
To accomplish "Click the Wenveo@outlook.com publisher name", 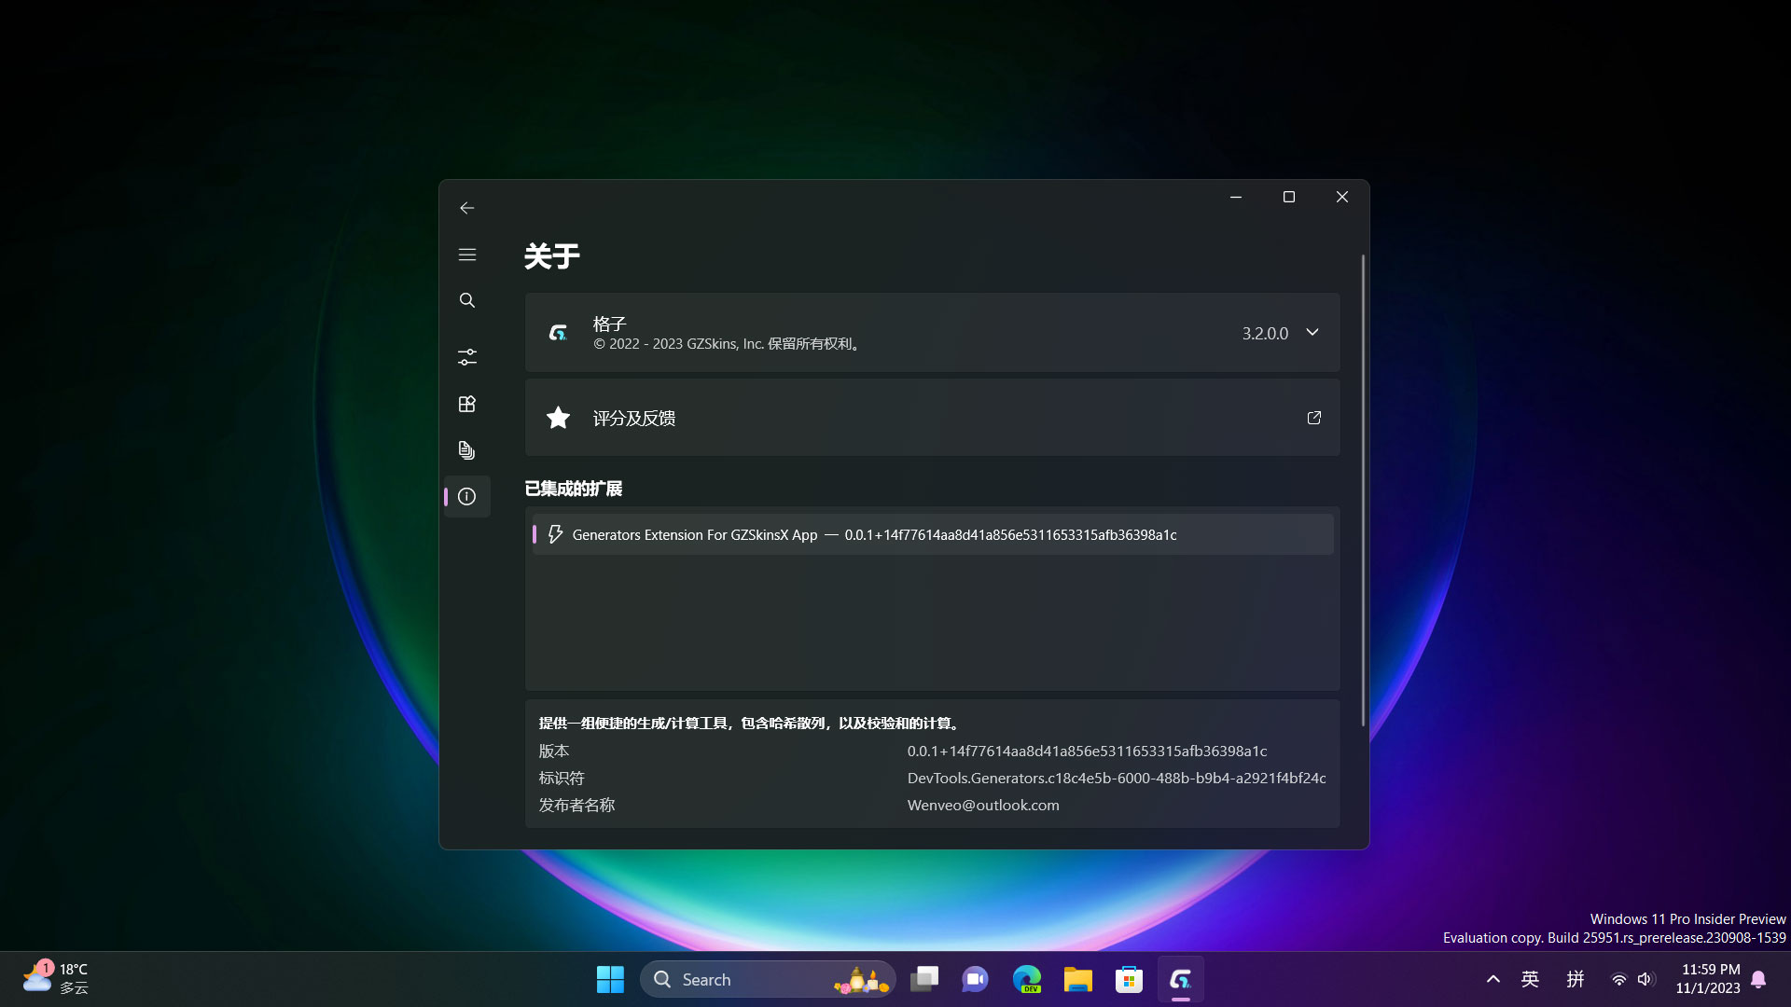I will point(982,805).
